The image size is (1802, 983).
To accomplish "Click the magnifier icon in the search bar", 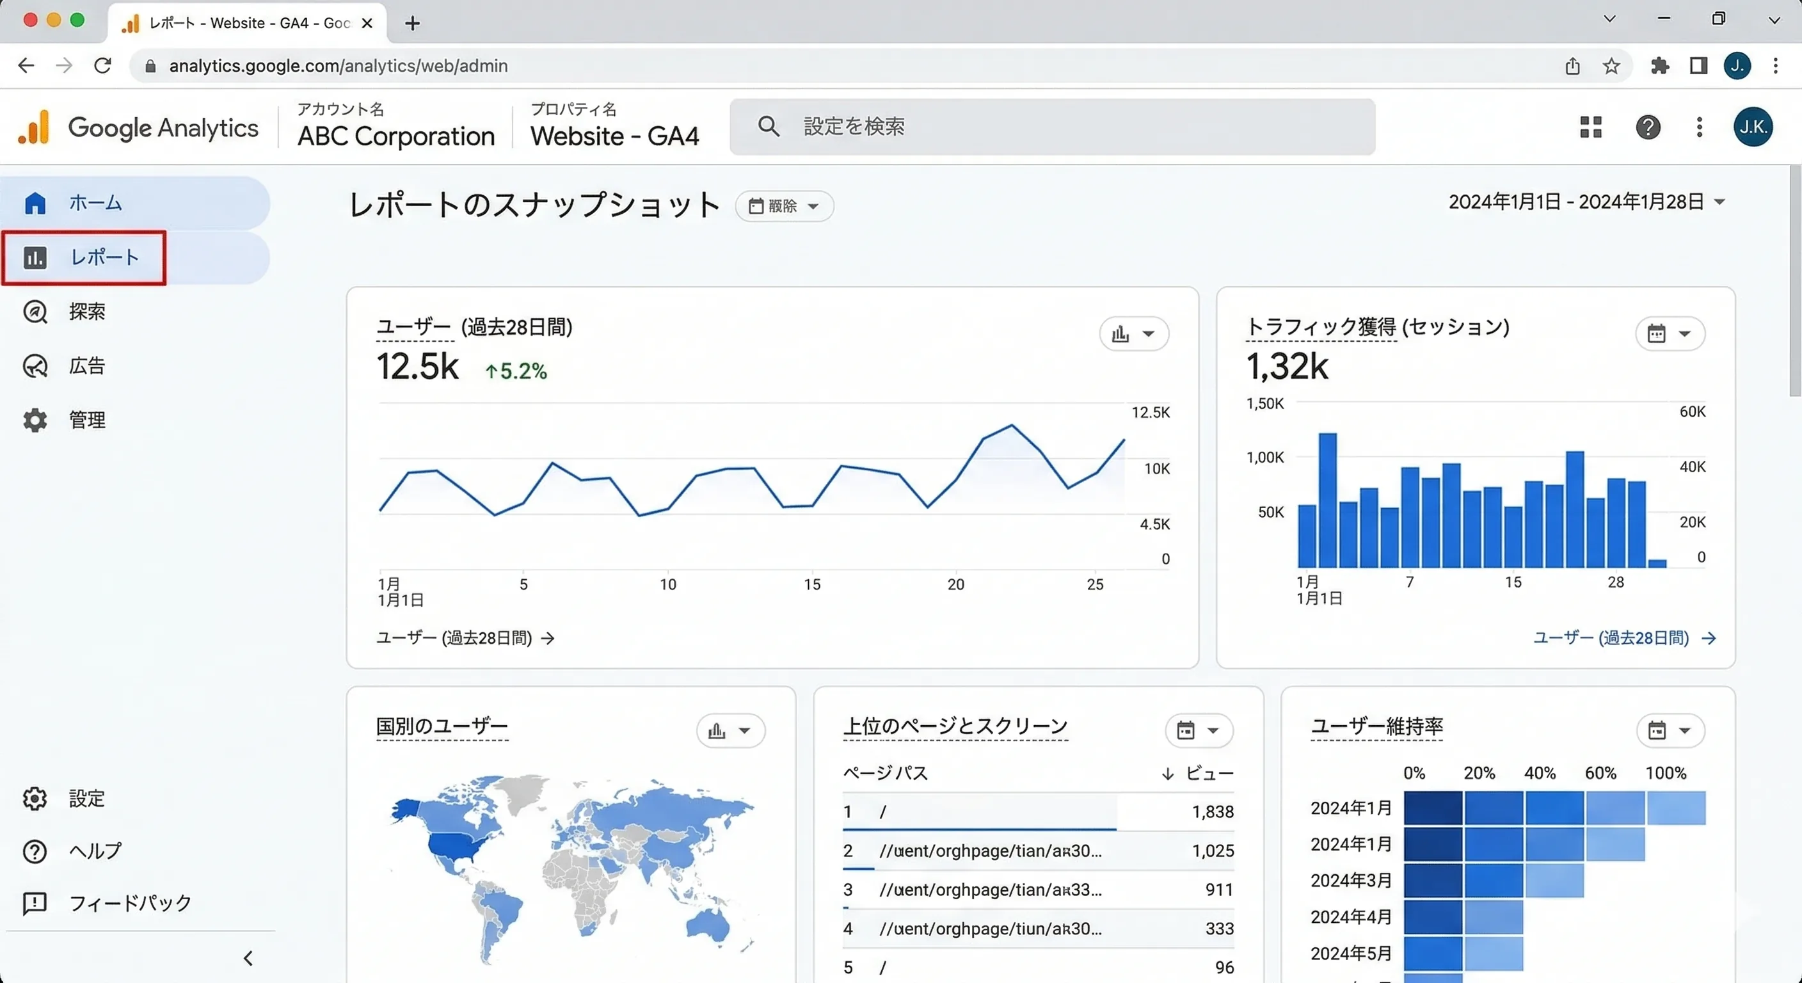I will [x=768, y=127].
